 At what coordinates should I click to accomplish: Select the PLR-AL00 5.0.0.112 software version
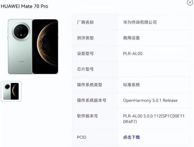[x=154, y=119]
